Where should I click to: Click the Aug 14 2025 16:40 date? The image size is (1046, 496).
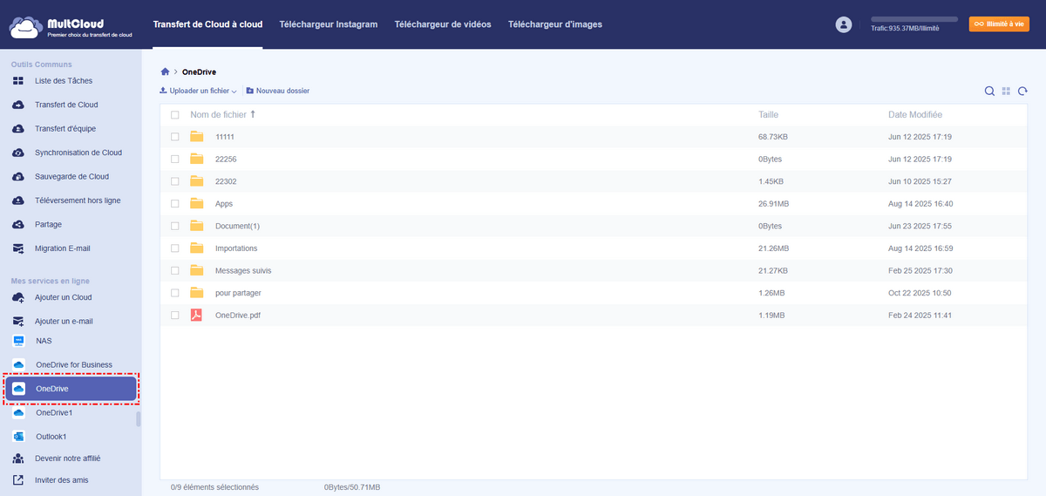click(x=920, y=203)
